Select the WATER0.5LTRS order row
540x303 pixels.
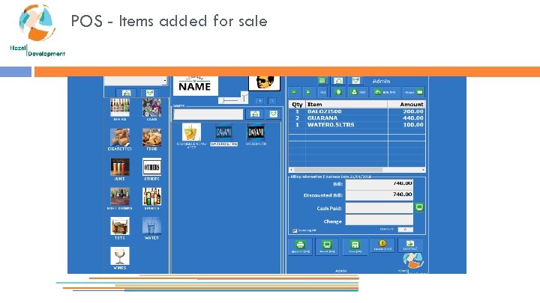pos(357,125)
